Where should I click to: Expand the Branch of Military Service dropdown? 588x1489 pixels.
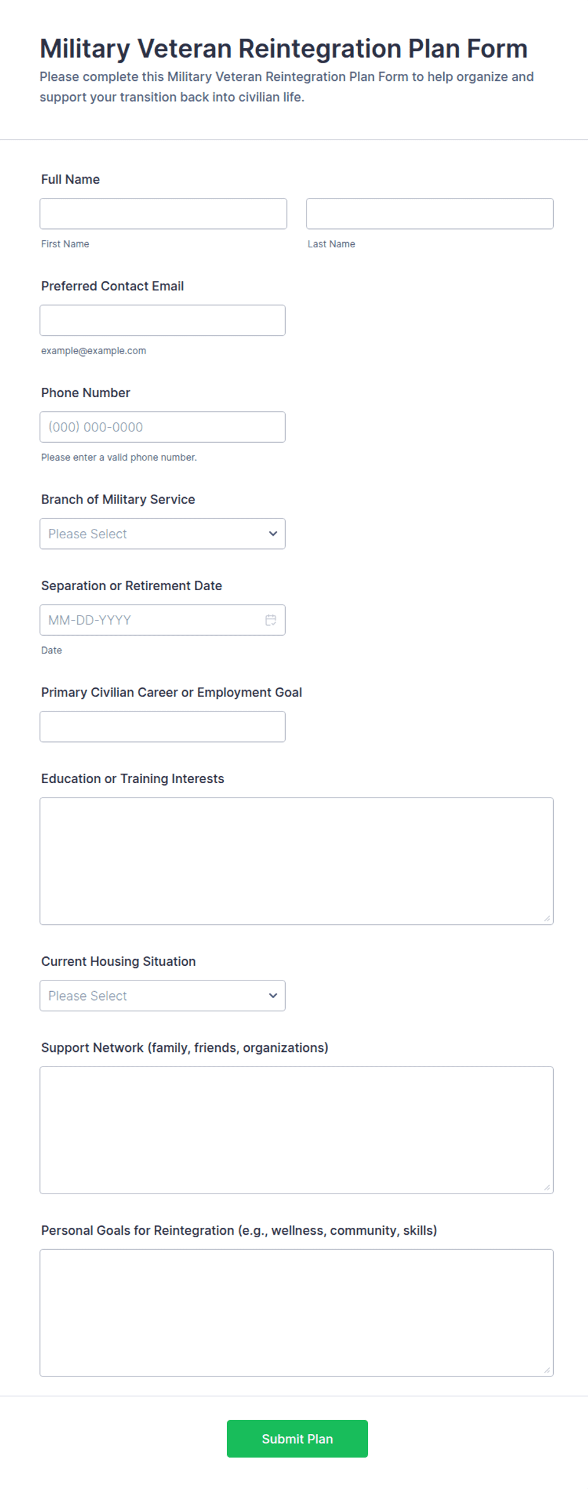162,534
